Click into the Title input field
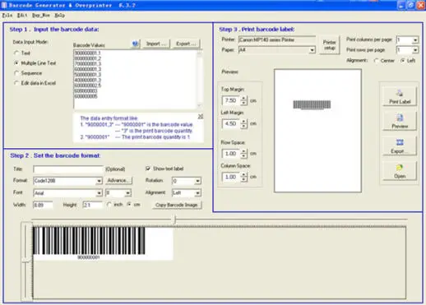426x305 pixels. pos(68,169)
